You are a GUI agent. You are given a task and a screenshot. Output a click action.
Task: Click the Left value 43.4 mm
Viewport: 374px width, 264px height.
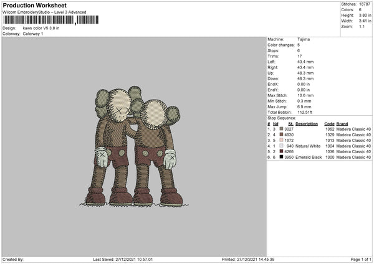coord(305,62)
